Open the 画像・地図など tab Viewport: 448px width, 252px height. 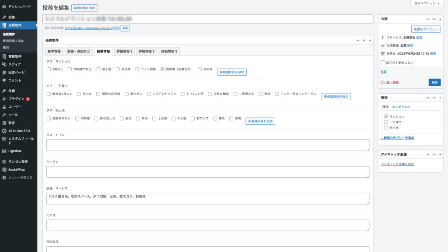(79, 51)
